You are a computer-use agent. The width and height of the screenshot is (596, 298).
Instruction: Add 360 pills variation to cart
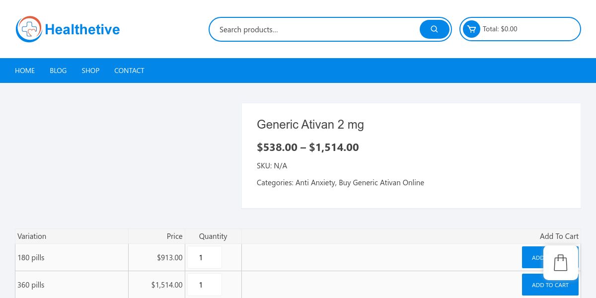pyautogui.click(x=550, y=285)
